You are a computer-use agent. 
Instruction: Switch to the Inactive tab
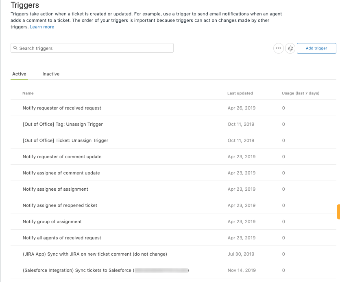click(x=50, y=74)
